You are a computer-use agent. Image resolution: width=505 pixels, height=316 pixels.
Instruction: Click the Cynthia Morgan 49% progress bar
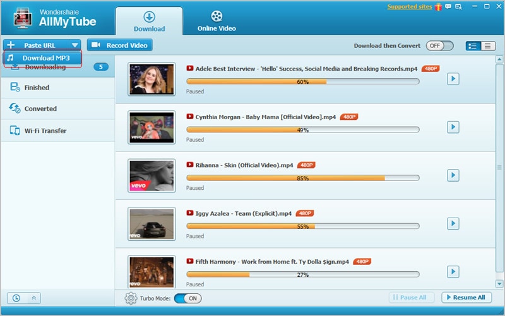tap(303, 130)
